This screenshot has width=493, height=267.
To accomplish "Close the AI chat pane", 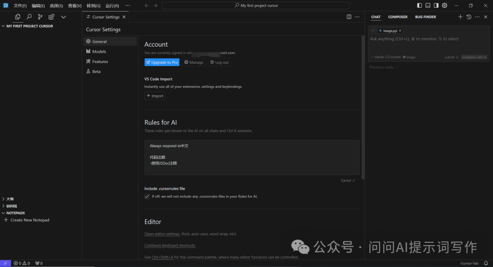I will pyautogui.click(x=486, y=17).
